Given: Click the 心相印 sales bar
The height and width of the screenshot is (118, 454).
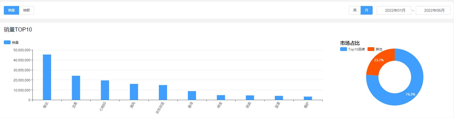Looking at the screenshot, I should tap(105, 90).
